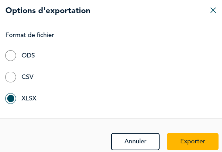Select the ODS radio button
The height and width of the screenshot is (152, 222).
pyautogui.click(x=11, y=55)
